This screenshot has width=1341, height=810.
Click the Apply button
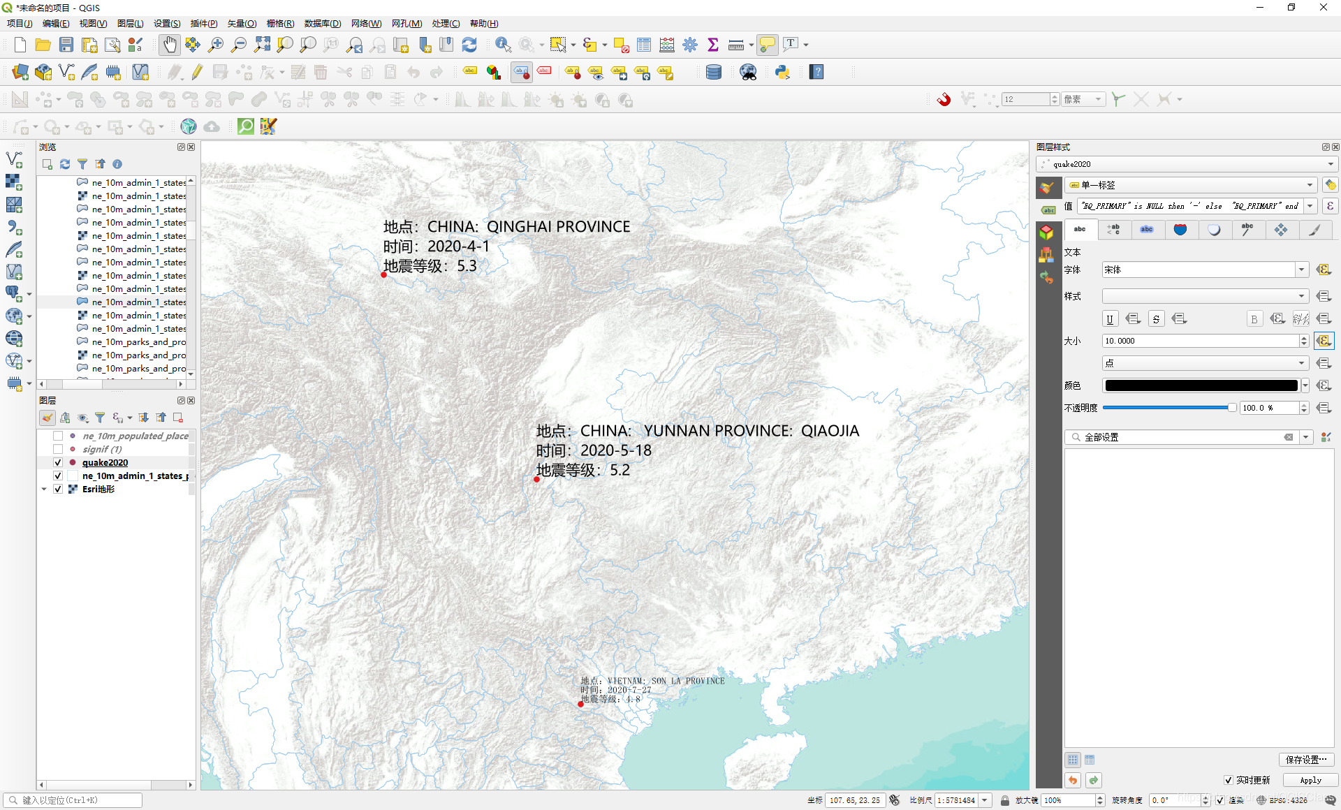[1310, 780]
